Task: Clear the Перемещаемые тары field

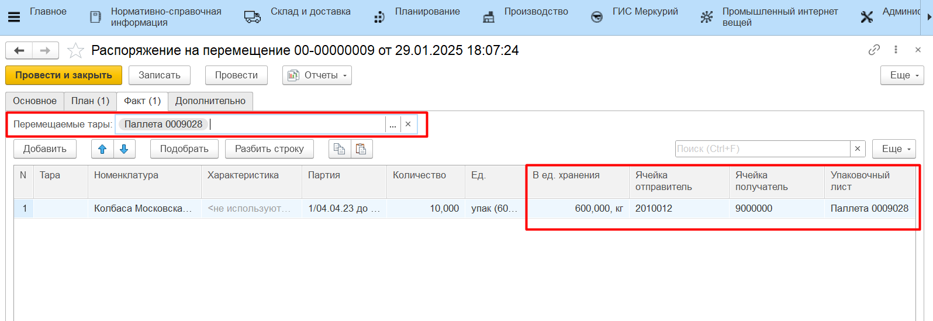Action: (408, 125)
